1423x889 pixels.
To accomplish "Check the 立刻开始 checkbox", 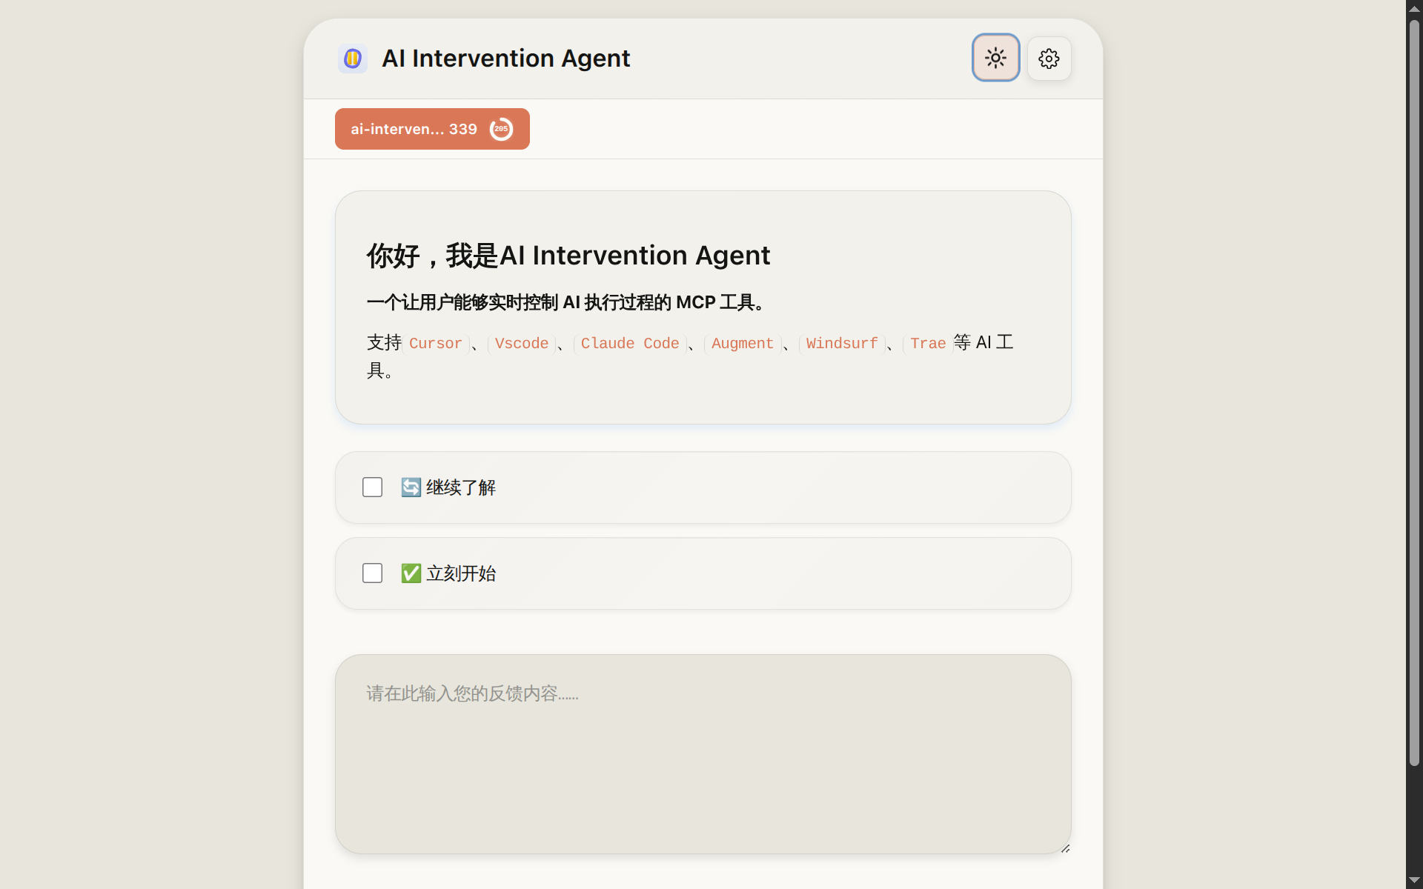I will [371, 573].
